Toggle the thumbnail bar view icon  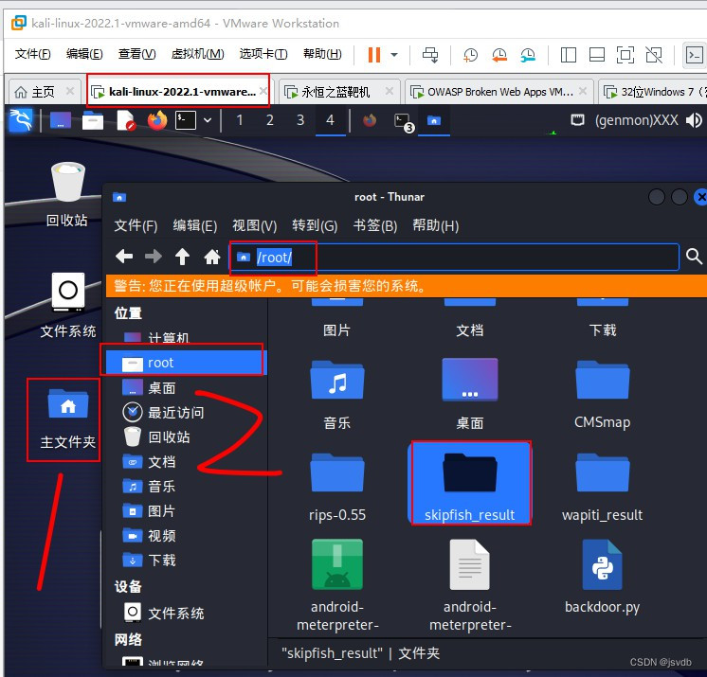point(597,55)
